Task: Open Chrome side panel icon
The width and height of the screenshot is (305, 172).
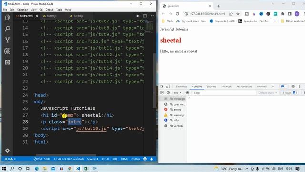Action: (x=290, y=14)
